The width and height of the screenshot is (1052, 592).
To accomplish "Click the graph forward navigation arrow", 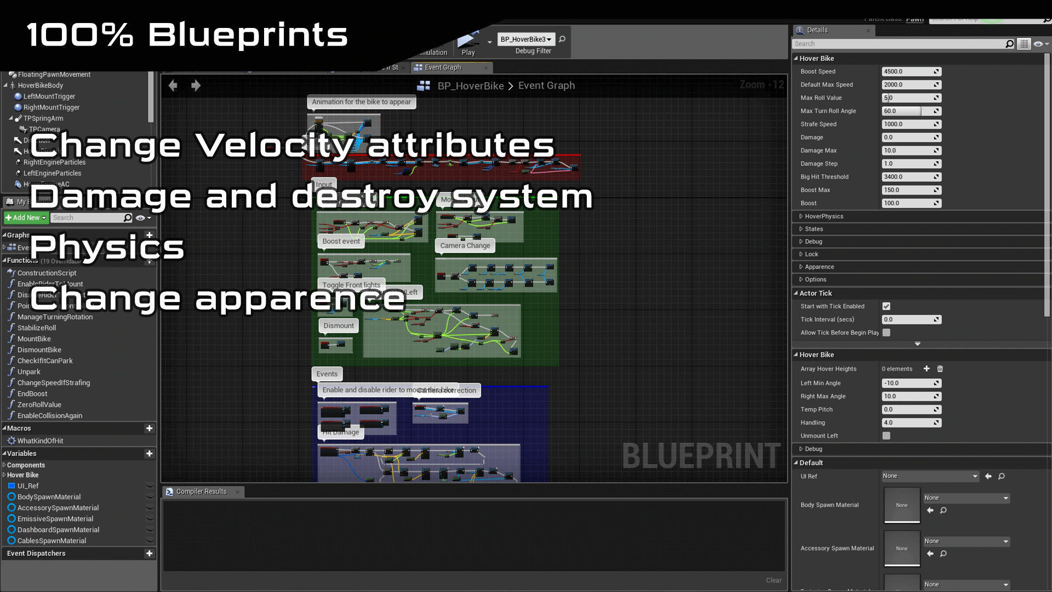I will coord(196,86).
